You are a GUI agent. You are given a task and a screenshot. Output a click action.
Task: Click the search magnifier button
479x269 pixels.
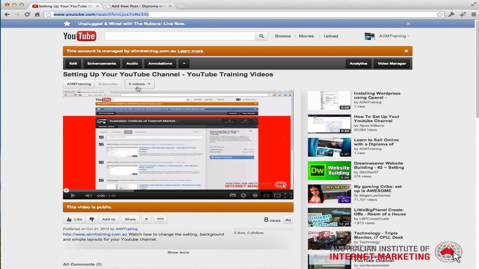261,36
